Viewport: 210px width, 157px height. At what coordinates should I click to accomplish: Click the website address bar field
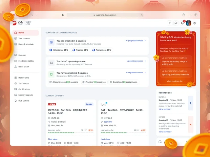tap(105, 15)
